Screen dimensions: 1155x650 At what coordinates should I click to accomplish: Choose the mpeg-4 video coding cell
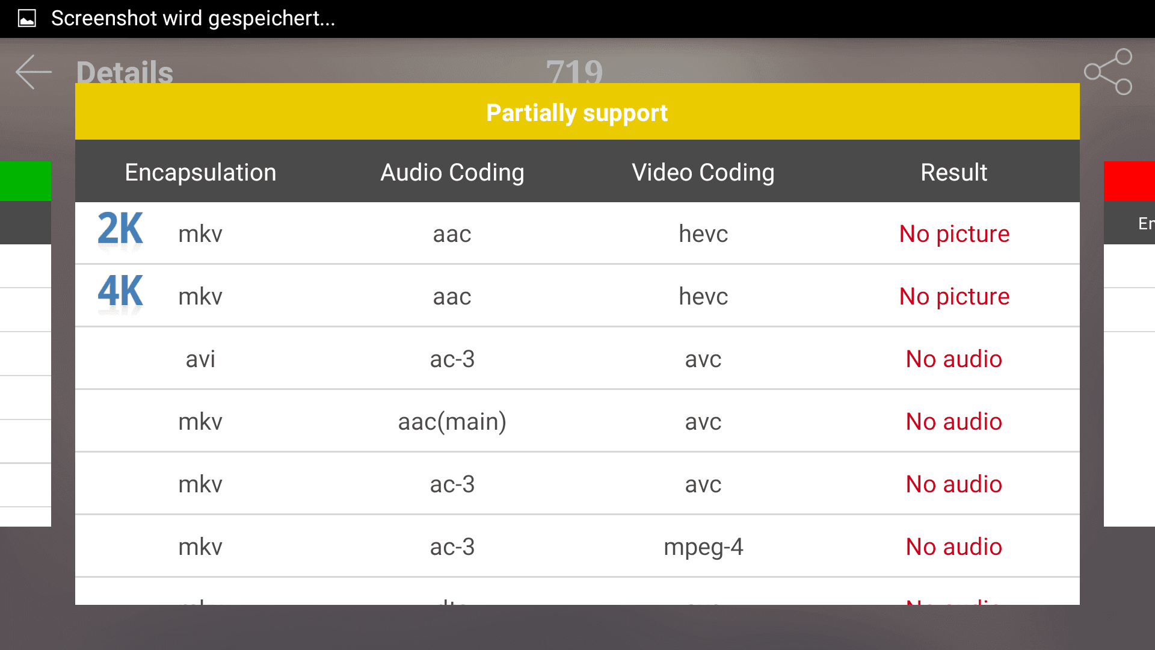703,547
